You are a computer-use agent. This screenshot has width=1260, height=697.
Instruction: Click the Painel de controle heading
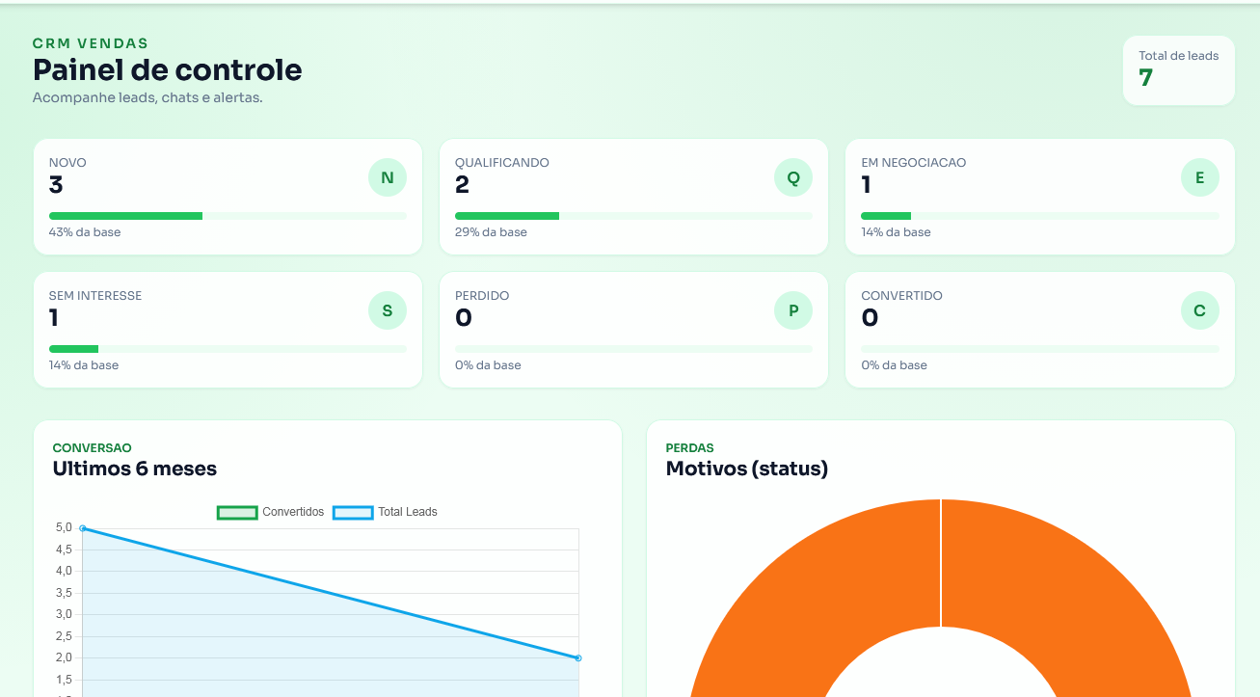(168, 70)
